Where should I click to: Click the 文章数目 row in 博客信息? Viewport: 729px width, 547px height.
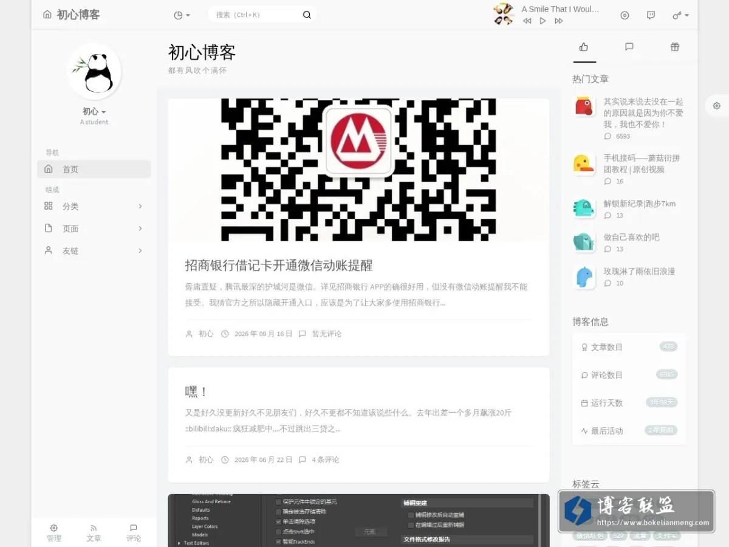(629, 347)
